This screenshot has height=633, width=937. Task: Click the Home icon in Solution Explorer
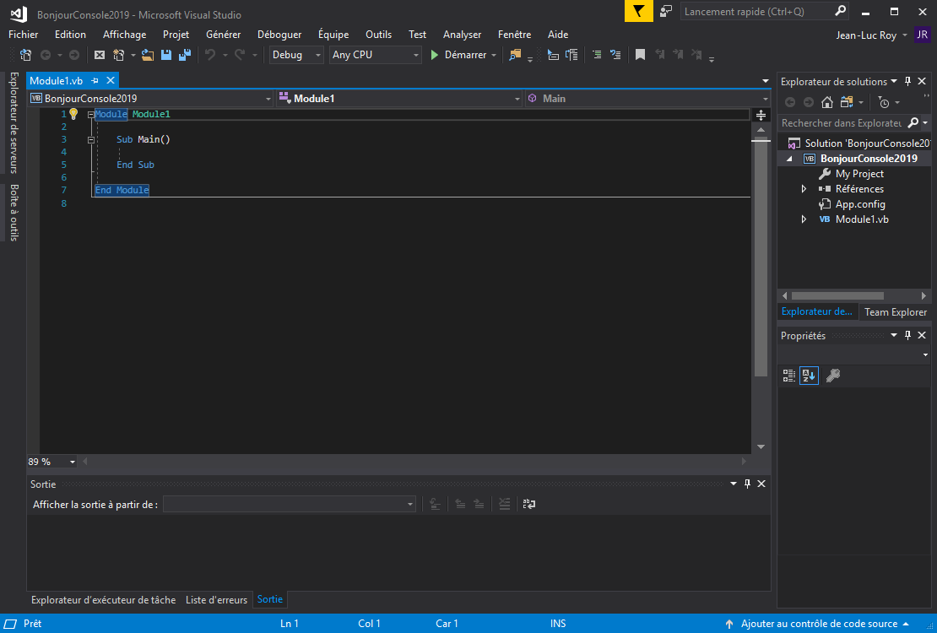pos(827,103)
